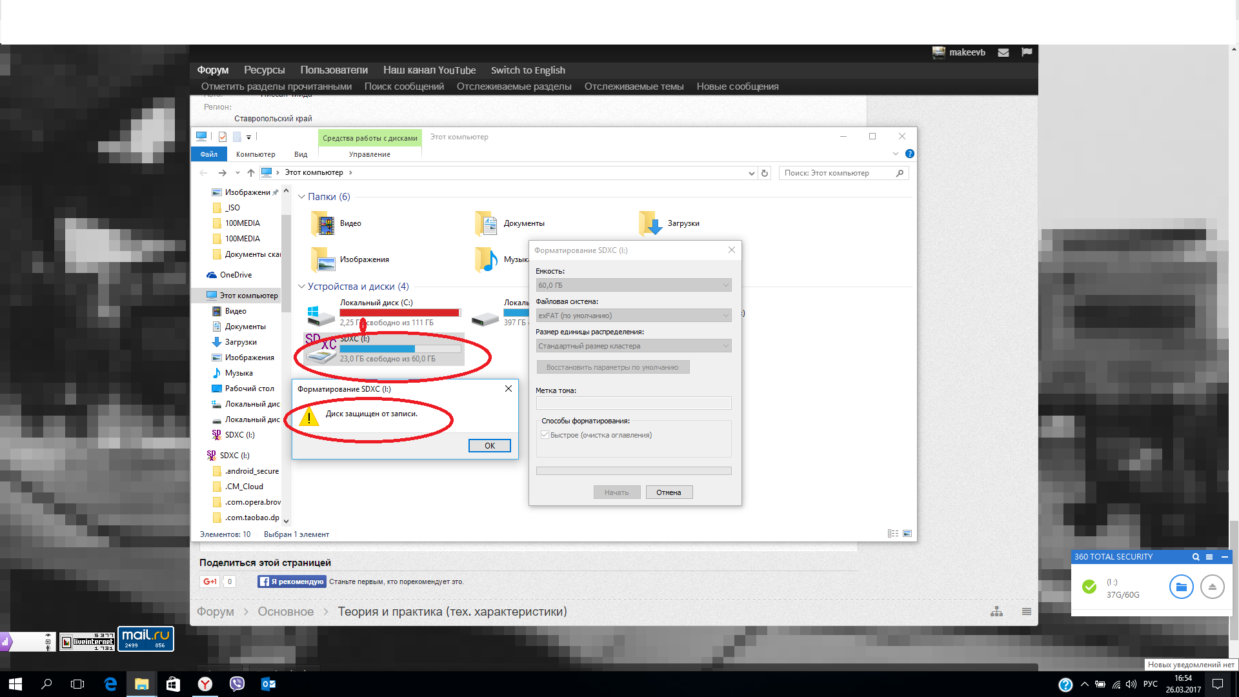This screenshot has height=697, width=1239.
Task: Launch Yandex Browser from the taskbar
Action: (205, 684)
